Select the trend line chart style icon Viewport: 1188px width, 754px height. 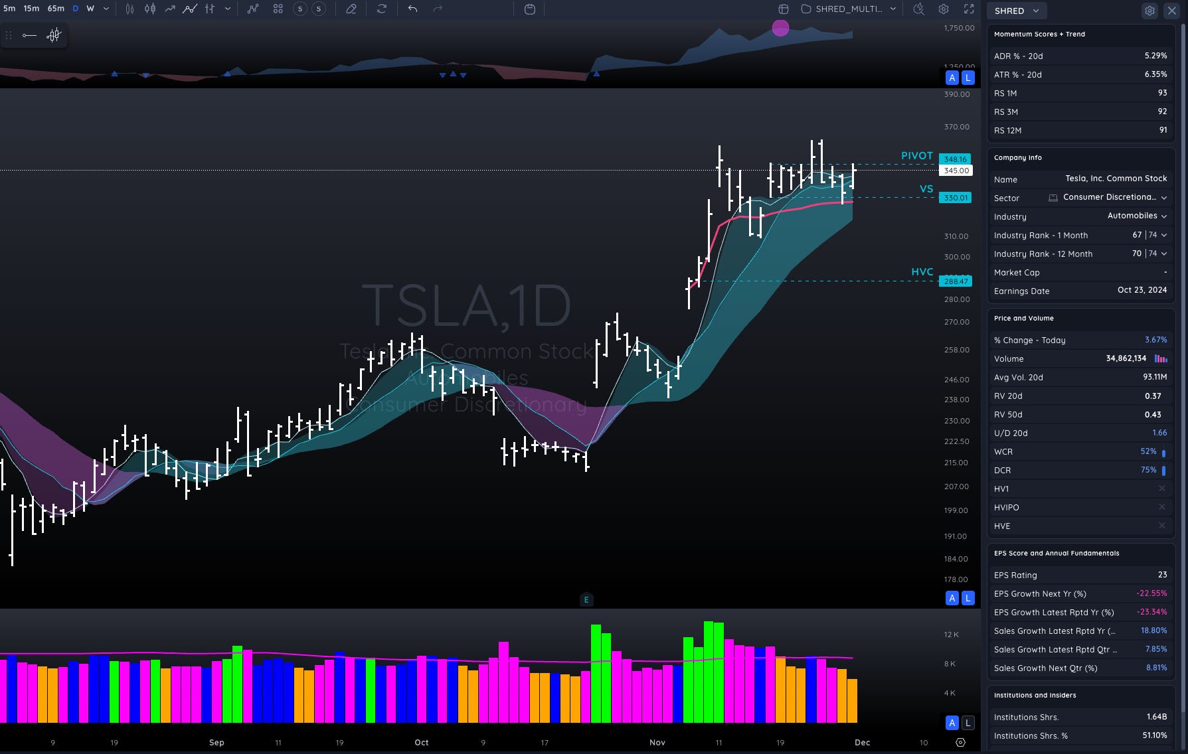tap(171, 9)
